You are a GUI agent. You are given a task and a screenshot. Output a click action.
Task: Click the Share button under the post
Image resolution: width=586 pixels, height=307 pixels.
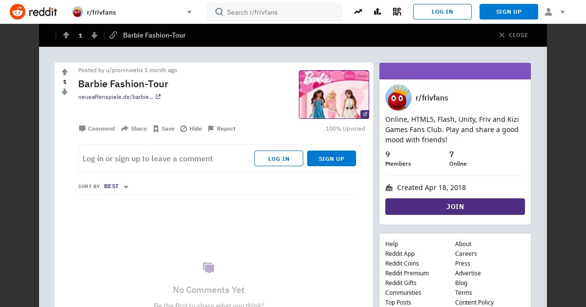[x=134, y=129]
